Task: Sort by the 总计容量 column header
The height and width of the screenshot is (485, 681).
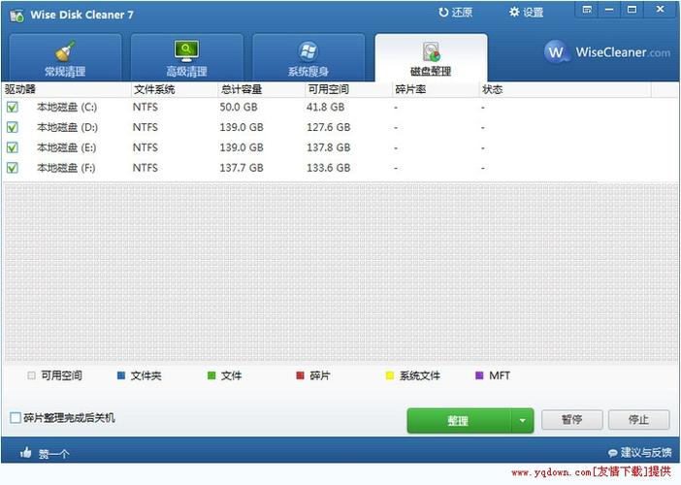Action: (x=261, y=89)
